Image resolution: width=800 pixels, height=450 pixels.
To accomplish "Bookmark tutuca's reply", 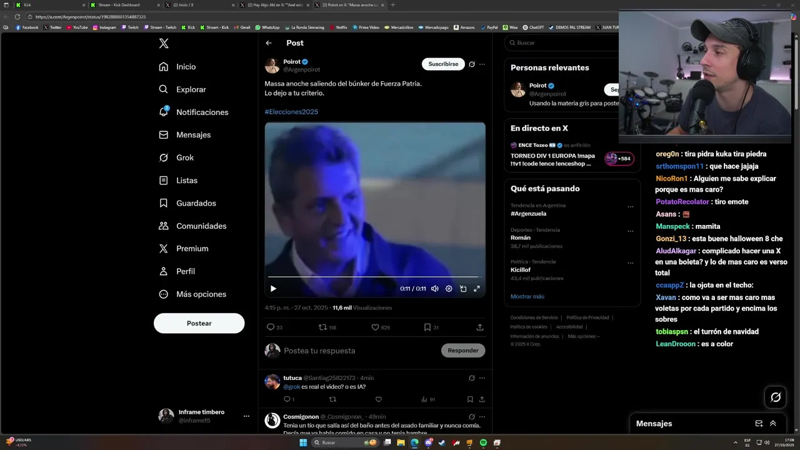I will pyautogui.click(x=470, y=399).
